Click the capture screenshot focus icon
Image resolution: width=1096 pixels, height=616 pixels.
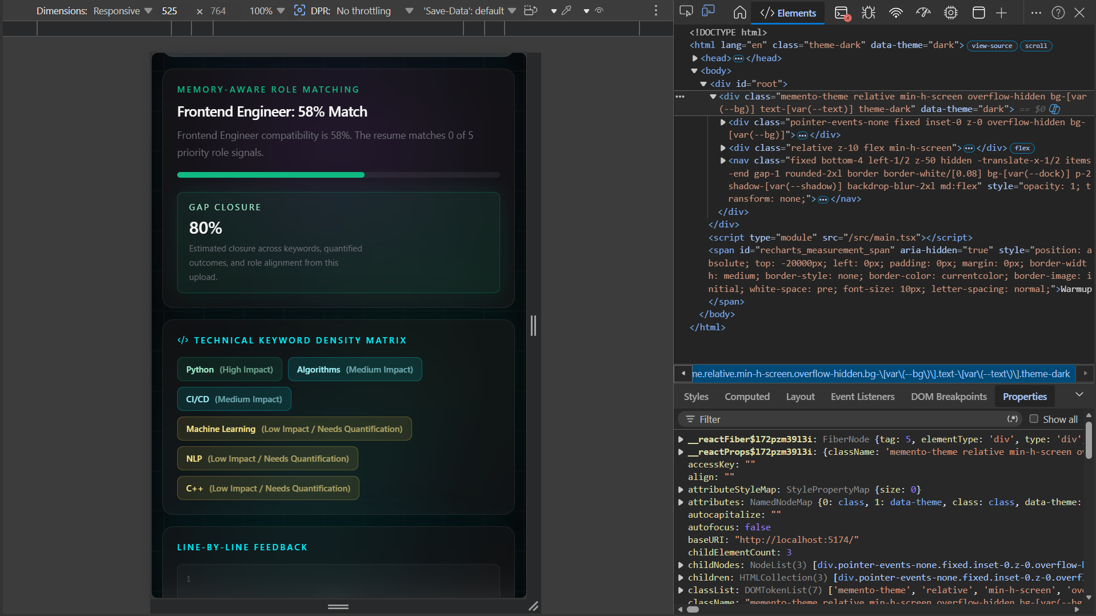click(x=299, y=10)
